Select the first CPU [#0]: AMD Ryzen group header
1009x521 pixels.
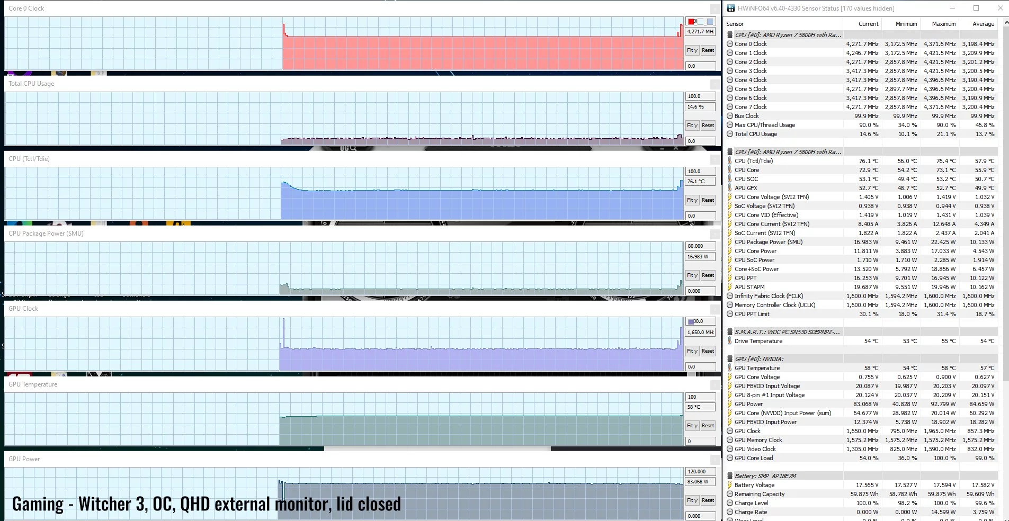coord(787,35)
